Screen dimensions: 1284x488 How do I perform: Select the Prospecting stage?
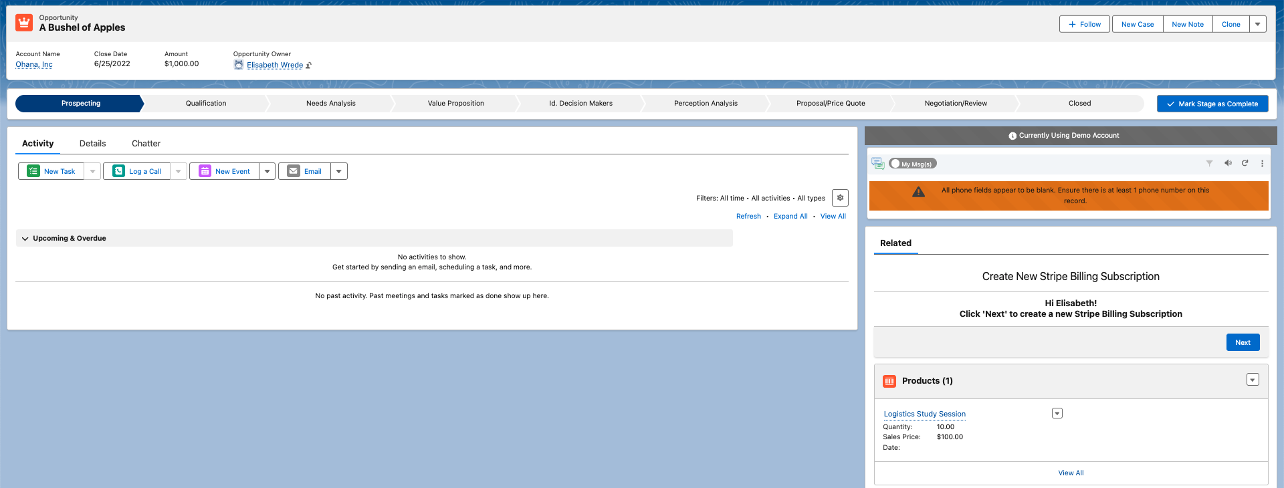80,104
